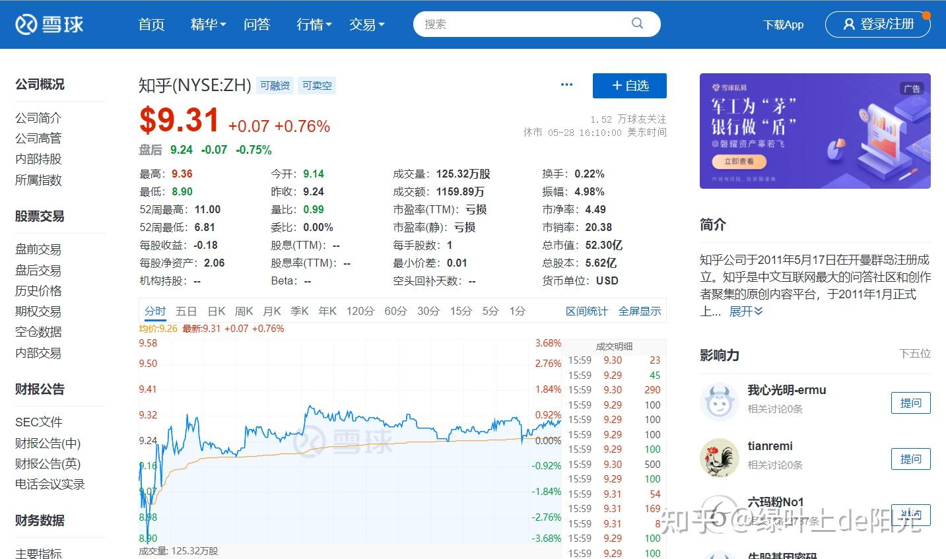The height and width of the screenshot is (559, 946).
Task: Click 提问 button for 我心光明-ermu
Action: 911,403
